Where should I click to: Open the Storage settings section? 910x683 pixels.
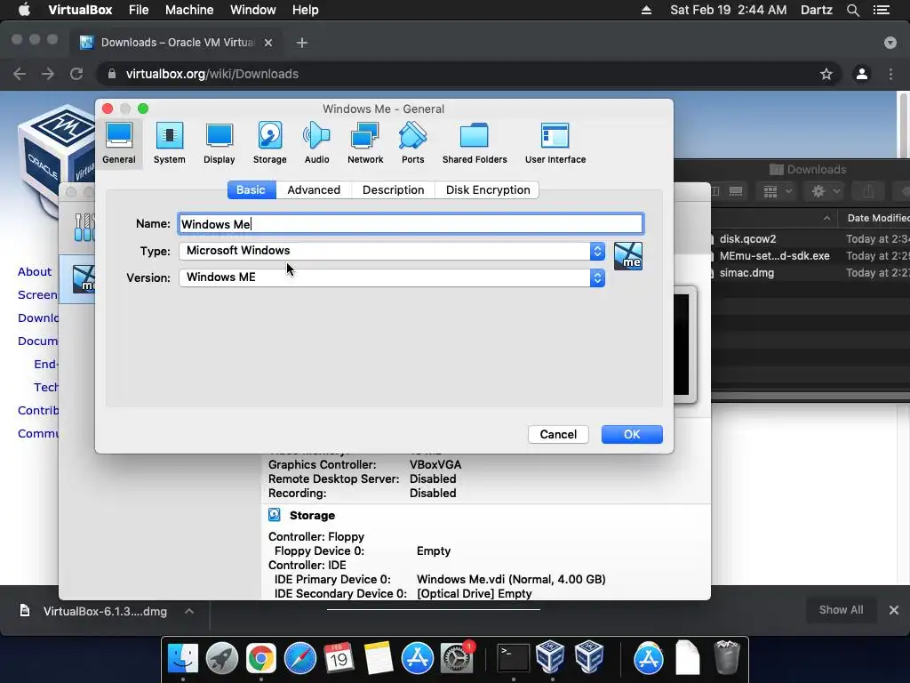point(270,143)
